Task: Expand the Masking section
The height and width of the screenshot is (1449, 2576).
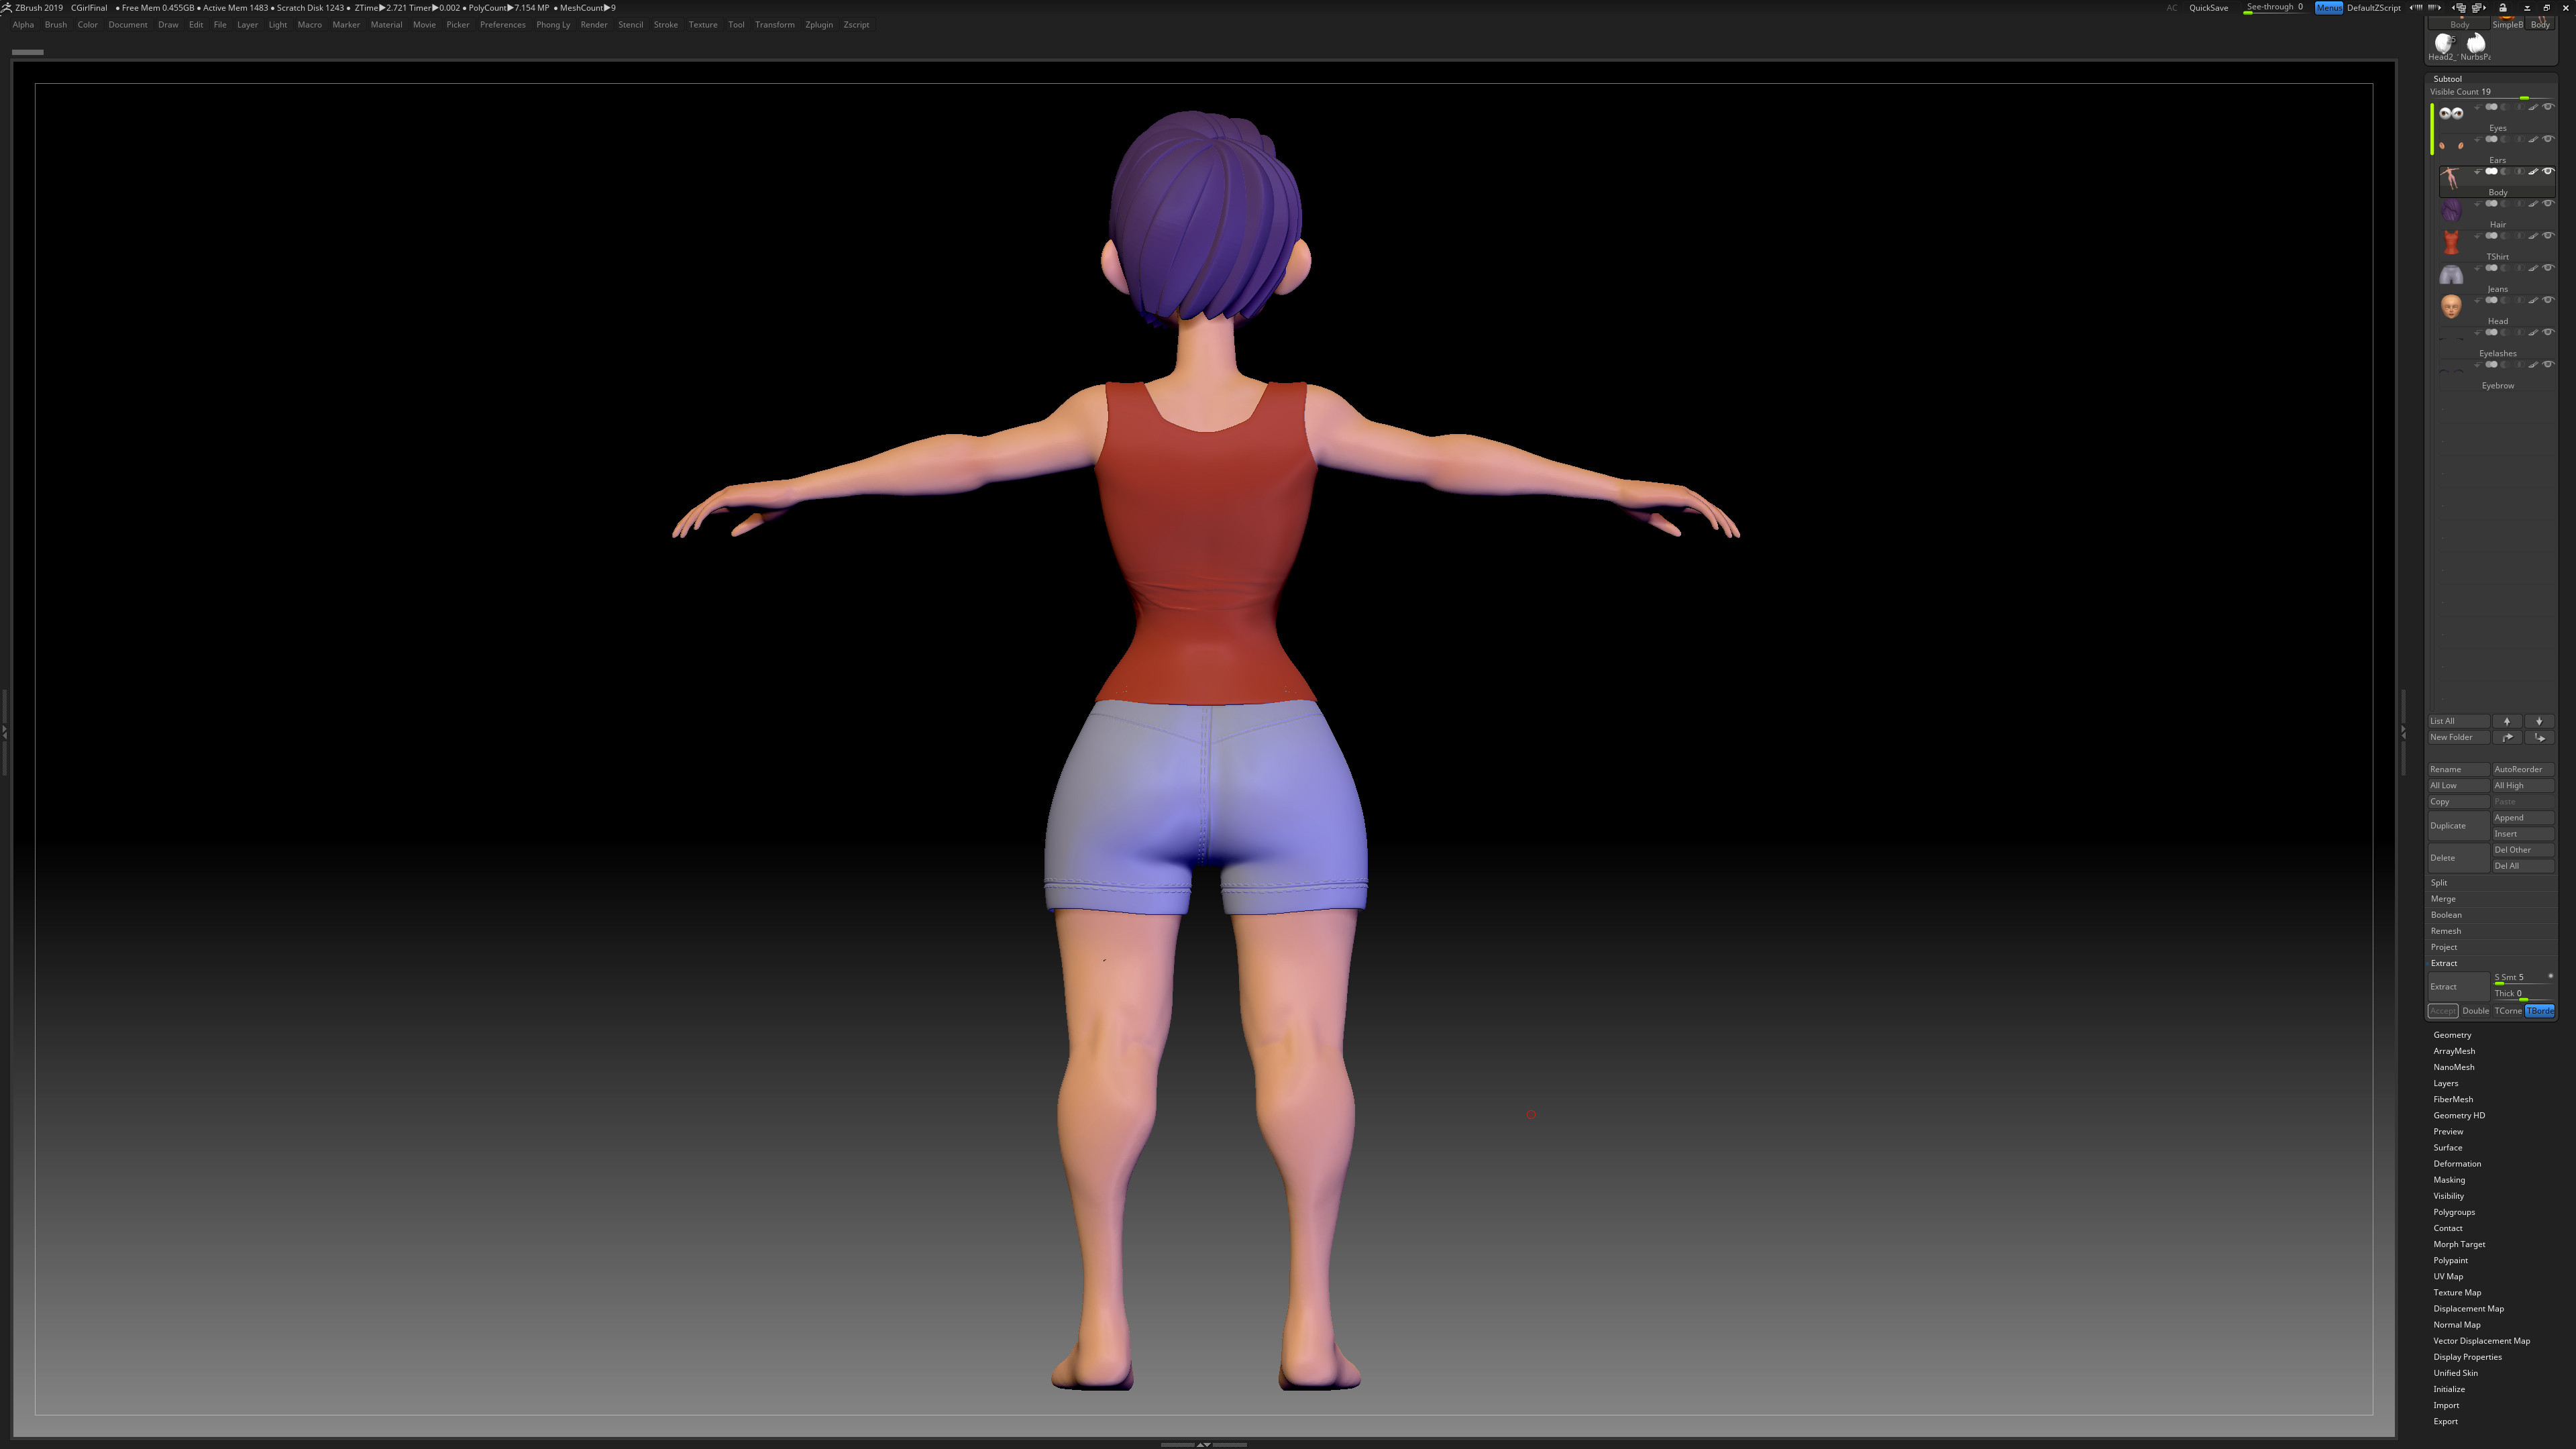Action: click(2449, 1180)
